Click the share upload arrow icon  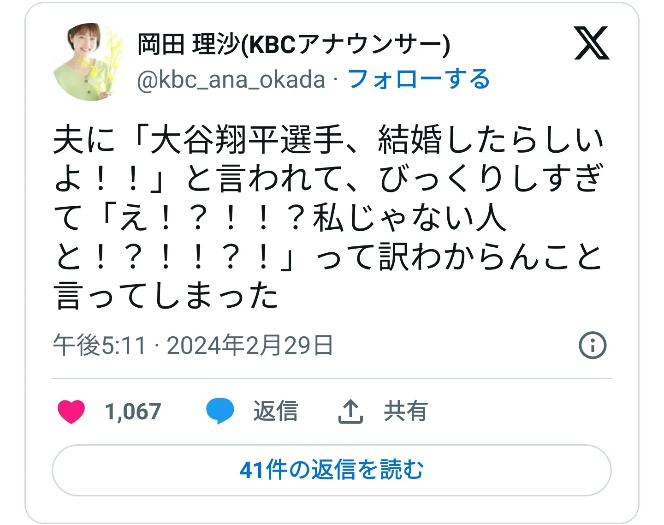[x=351, y=412]
